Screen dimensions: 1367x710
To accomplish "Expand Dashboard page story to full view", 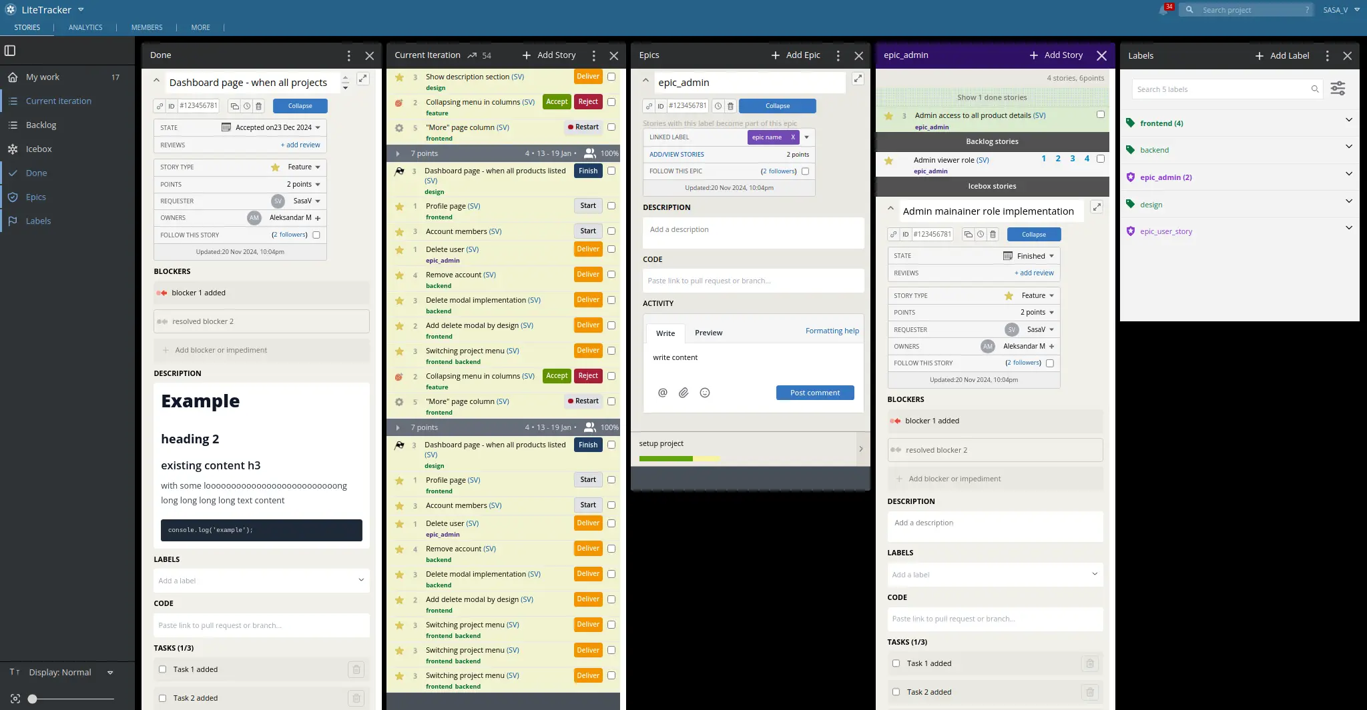I will click(x=363, y=79).
